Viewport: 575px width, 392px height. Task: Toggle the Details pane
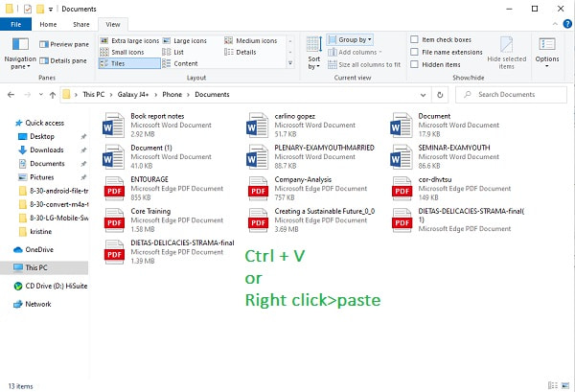pyautogui.click(x=63, y=61)
